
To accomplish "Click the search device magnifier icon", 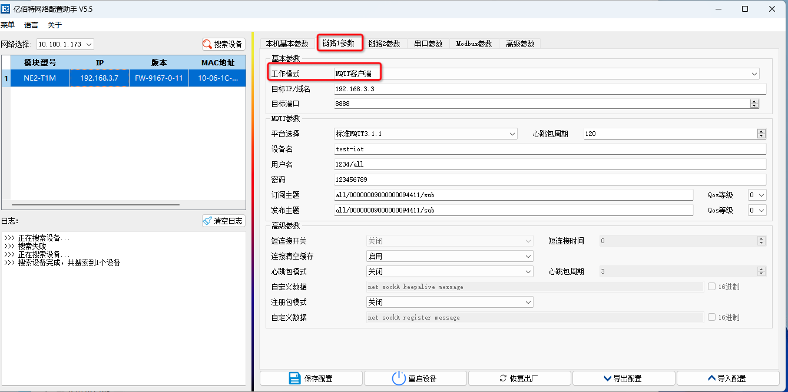I will click(x=207, y=44).
